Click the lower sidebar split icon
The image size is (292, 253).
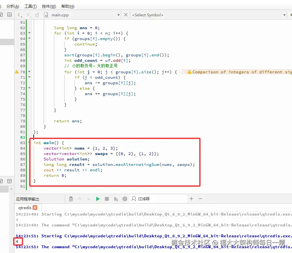pyautogui.click(x=1, y=181)
